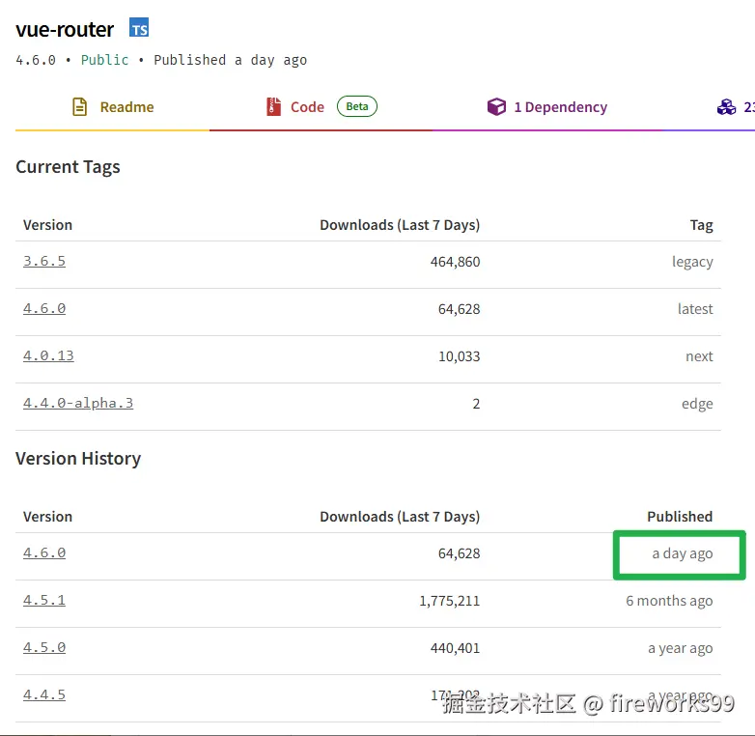Click the 440,401 downloads value
The width and height of the screenshot is (755, 736).
click(455, 648)
